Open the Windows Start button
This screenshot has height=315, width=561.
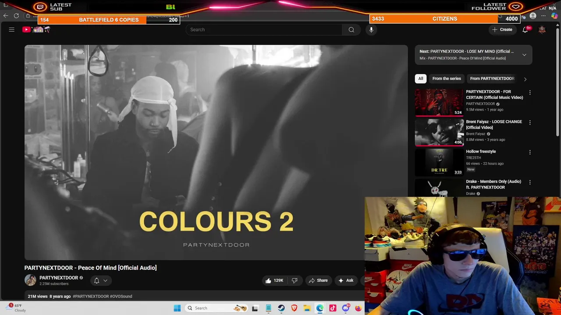[x=177, y=308]
